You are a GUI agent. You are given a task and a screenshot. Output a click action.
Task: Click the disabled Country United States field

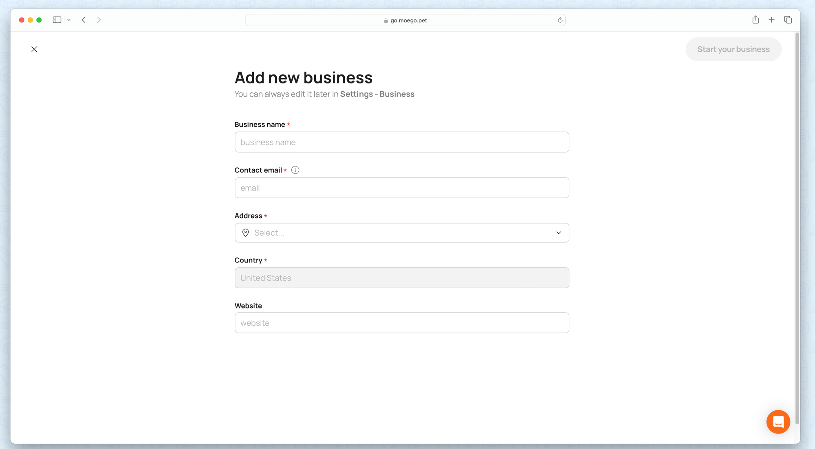401,278
